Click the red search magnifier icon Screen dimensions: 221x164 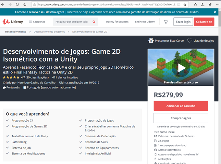point(94,22)
